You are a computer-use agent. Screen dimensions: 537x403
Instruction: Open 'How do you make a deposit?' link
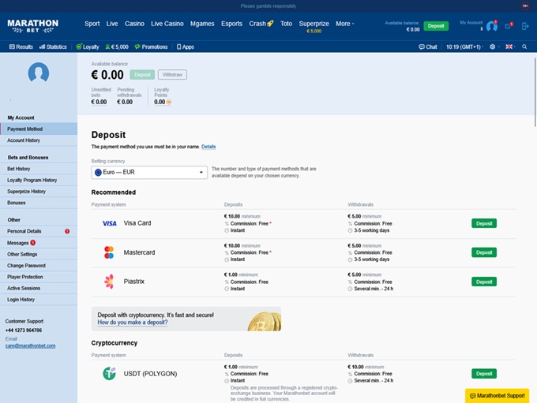[x=132, y=323]
